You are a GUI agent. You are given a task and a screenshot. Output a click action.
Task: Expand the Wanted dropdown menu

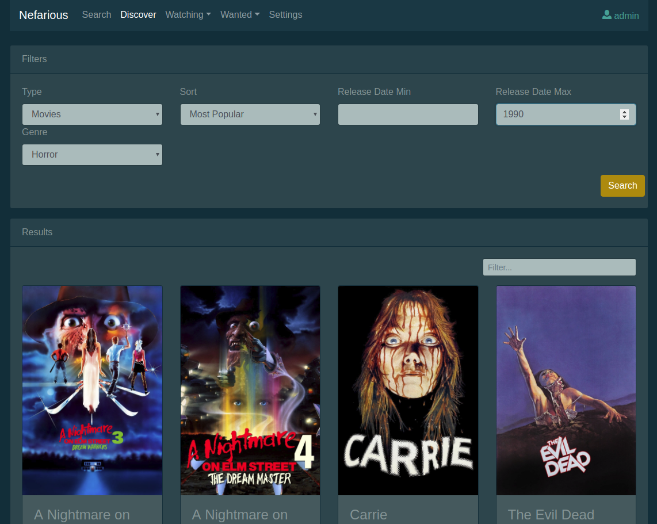[240, 14]
